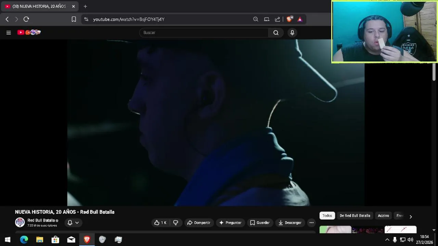Open the YouTube hamburger guide menu
The image size is (438, 246).
click(9, 32)
